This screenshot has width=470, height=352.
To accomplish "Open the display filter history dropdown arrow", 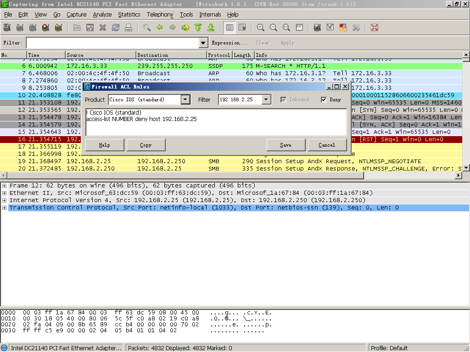I will pyautogui.click(x=203, y=43).
